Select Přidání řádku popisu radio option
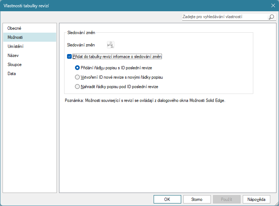 pyautogui.click(x=77, y=67)
